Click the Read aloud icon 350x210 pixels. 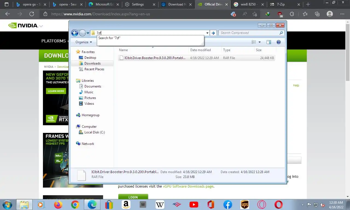click(245, 14)
